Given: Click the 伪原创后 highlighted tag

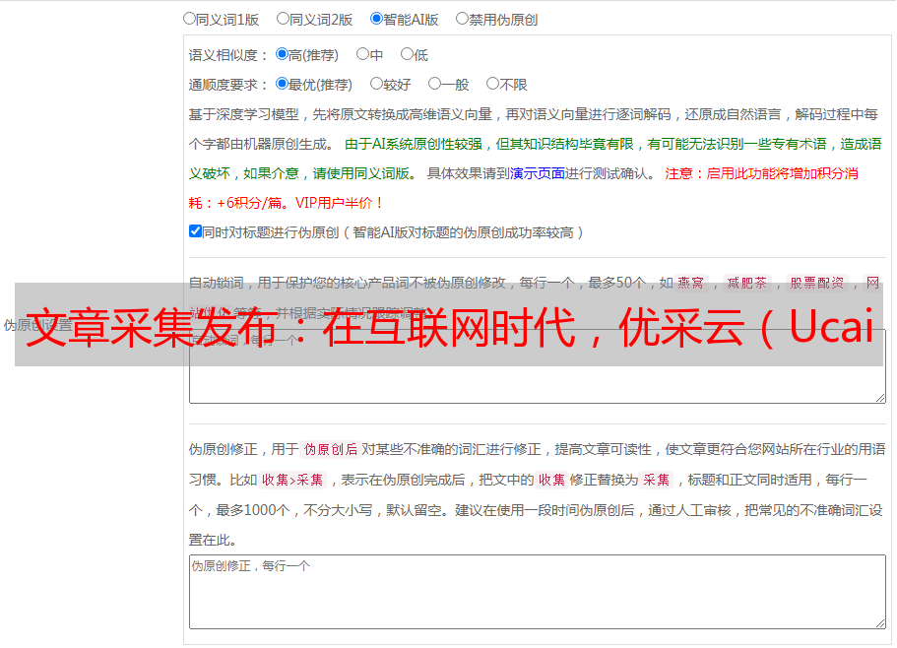Looking at the screenshot, I should point(331,449).
